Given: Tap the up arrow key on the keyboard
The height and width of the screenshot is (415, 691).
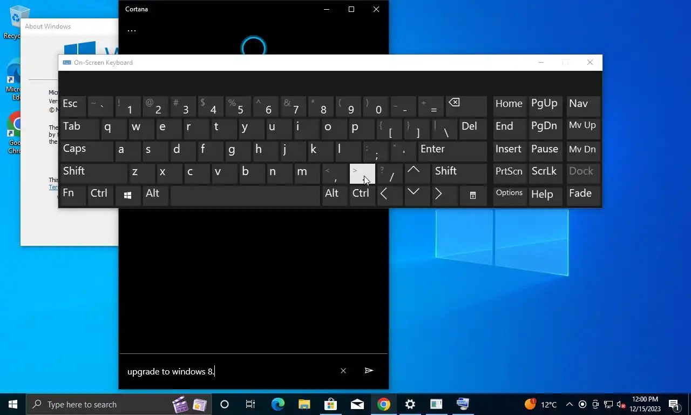Looking at the screenshot, I should [416, 173].
